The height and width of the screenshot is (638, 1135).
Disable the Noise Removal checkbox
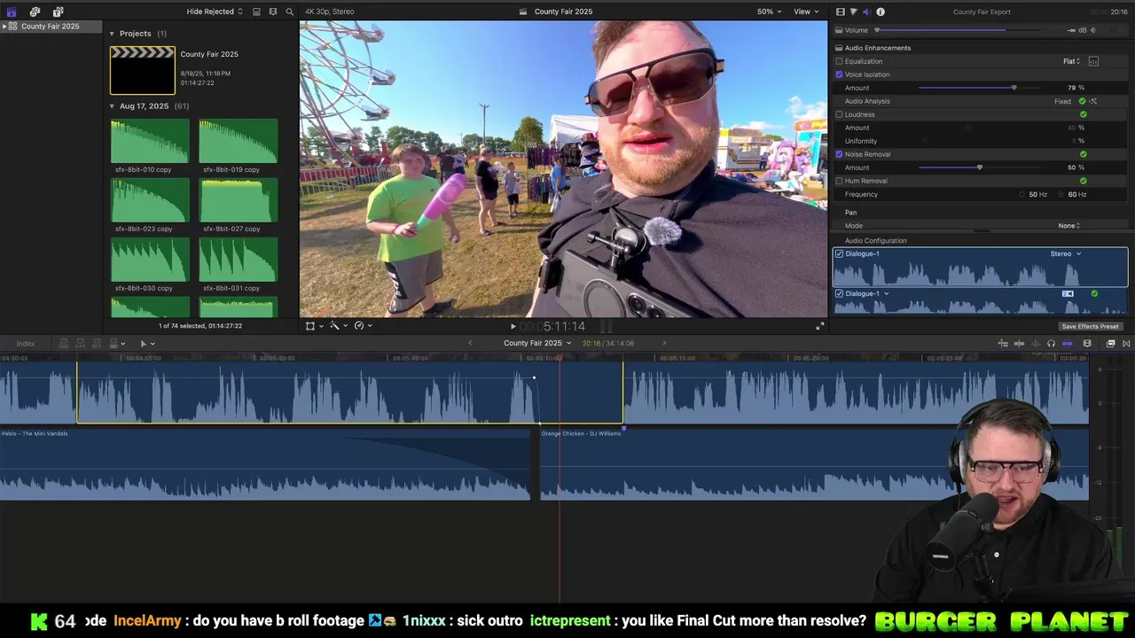(x=839, y=154)
